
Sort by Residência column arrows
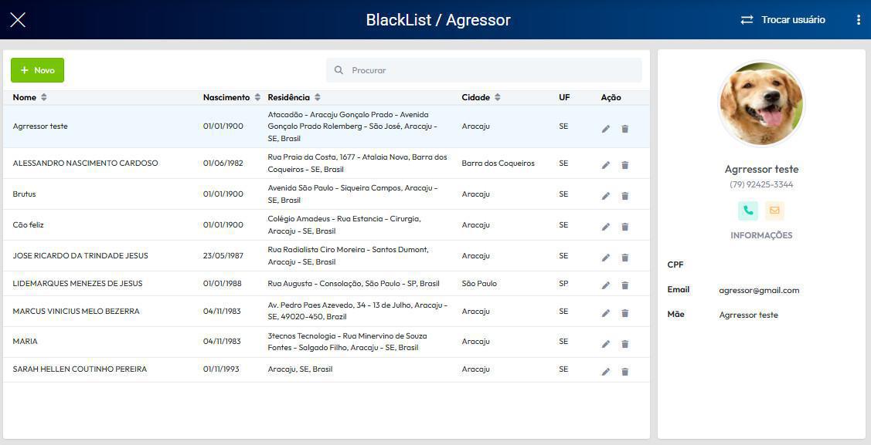pyautogui.click(x=317, y=97)
